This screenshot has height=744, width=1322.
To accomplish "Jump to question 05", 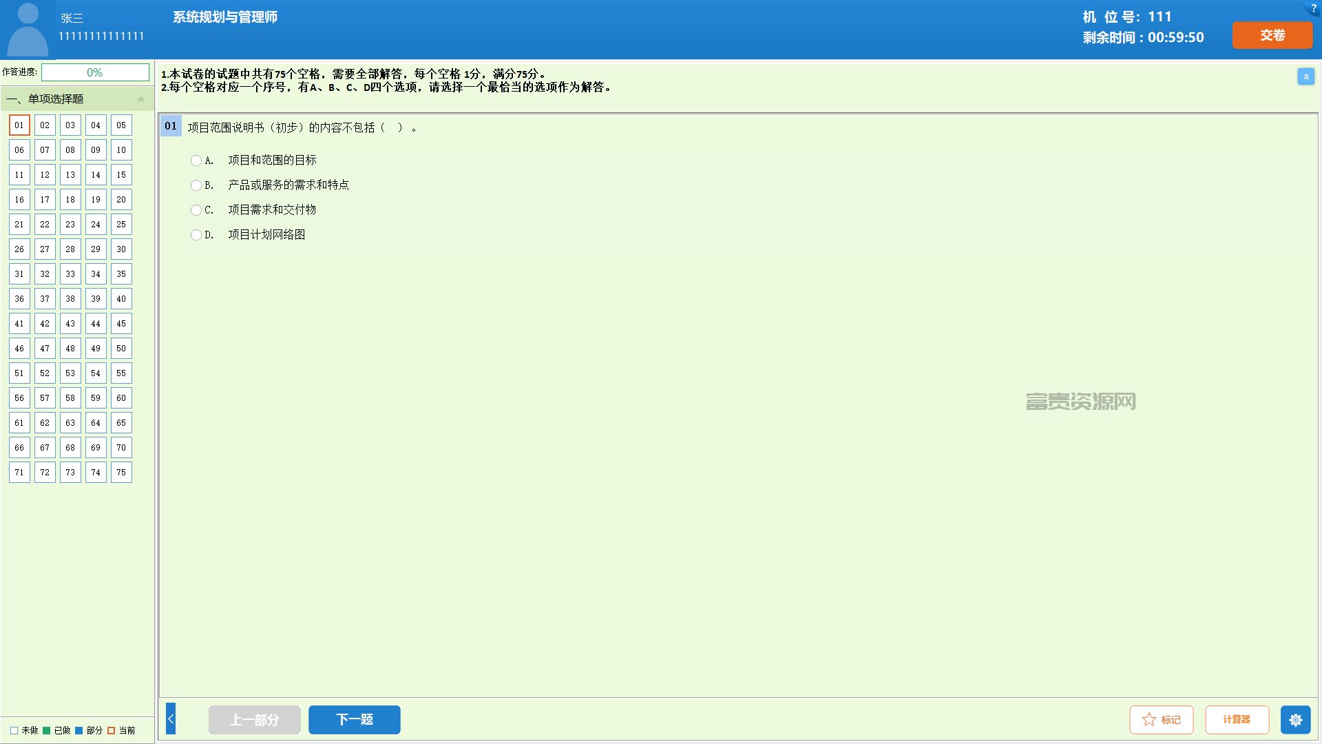I will point(121,125).
